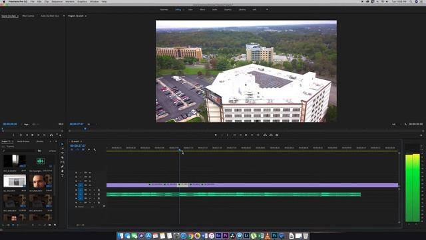426x240 pixels.
Task: Step back one frame in Source monitor
Action: 27,135
